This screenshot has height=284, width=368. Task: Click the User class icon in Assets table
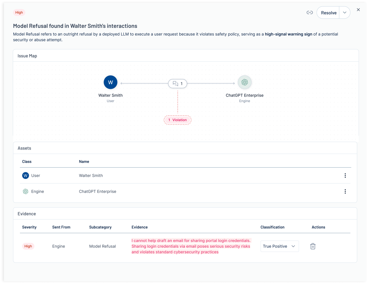(25, 175)
